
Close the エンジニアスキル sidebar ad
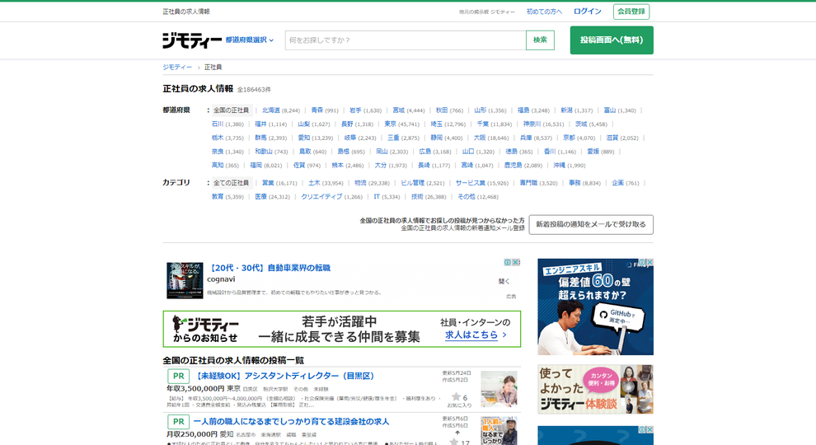click(650, 262)
